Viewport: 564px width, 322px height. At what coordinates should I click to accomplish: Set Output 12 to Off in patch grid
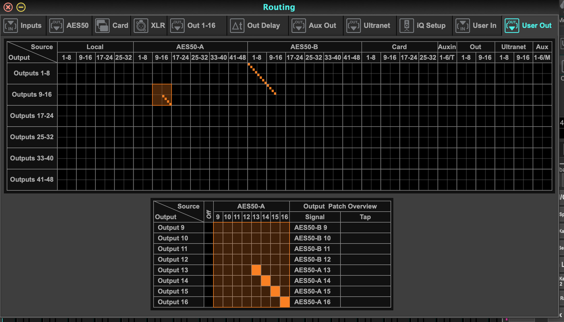(208, 259)
